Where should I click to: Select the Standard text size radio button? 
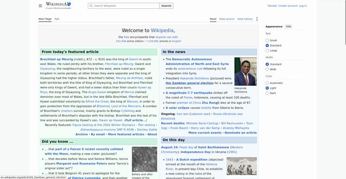click(x=267, y=46)
